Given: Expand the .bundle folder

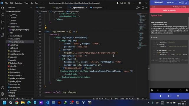Looking at the screenshot, I should pos(13,18).
